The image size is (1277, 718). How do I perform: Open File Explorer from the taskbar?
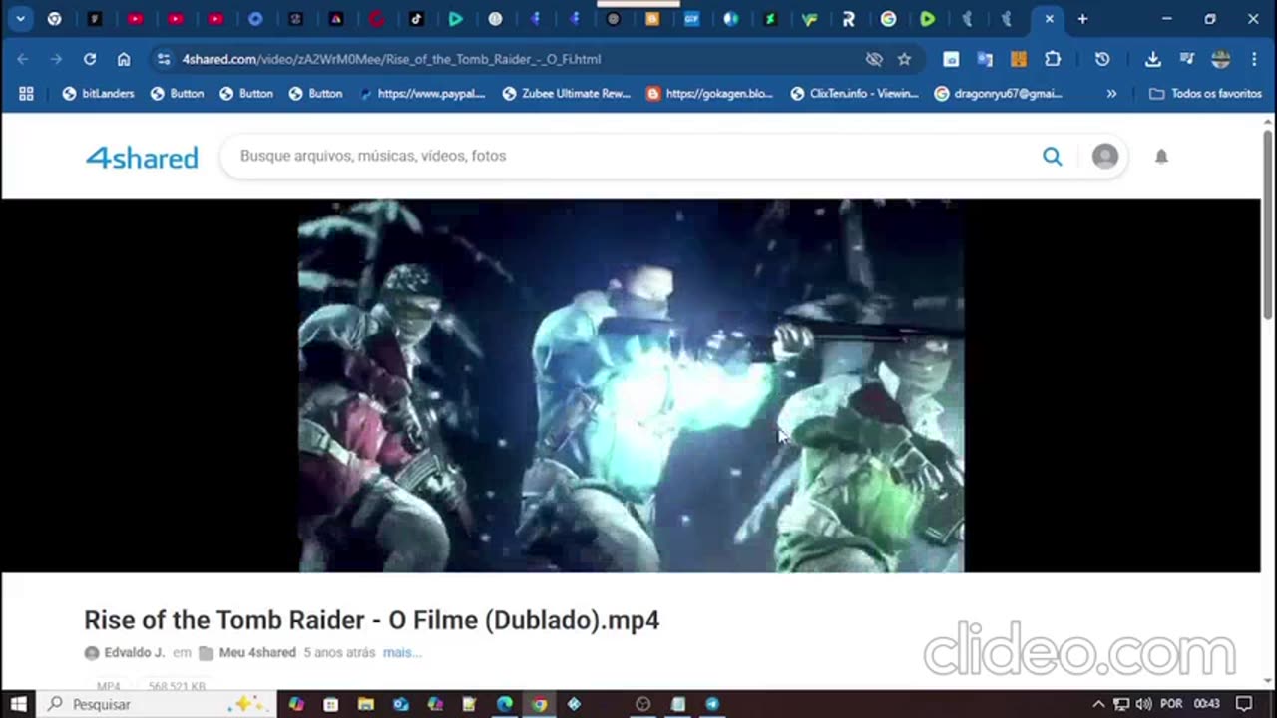tap(365, 704)
